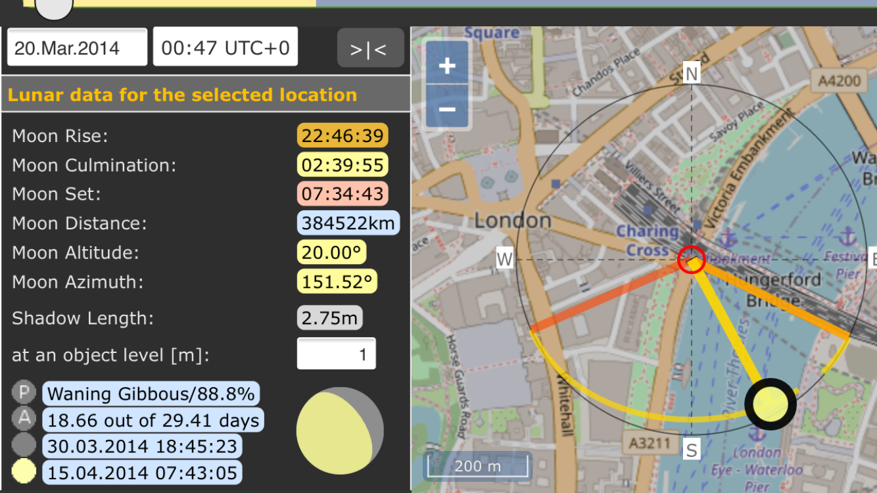Click the A3211 road badge
Image resolution: width=877 pixels, height=493 pixels.
649,443
